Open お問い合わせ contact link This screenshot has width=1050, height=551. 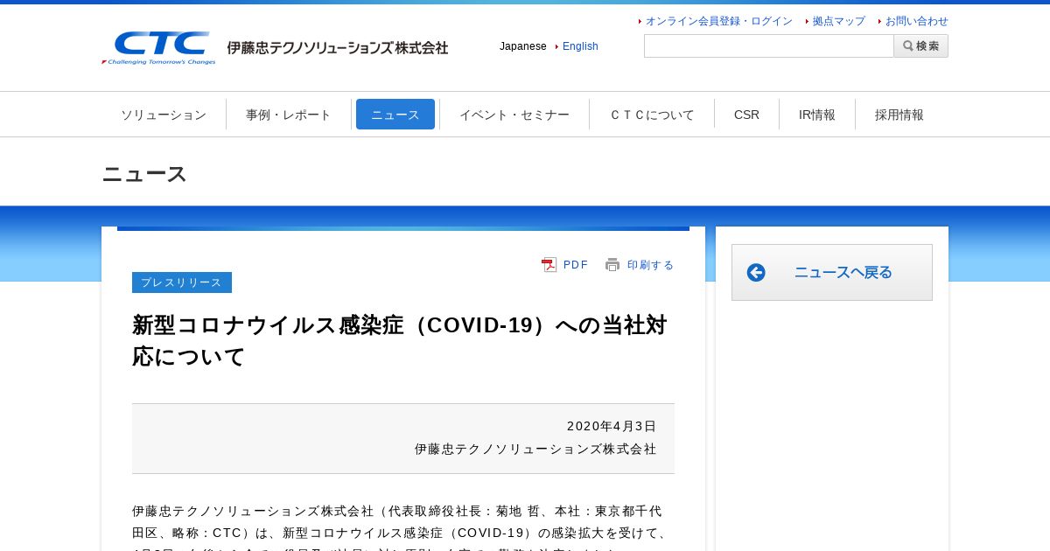(x=916, y=21)
